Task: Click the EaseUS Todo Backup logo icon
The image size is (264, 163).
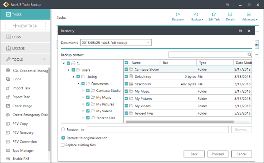Action: click(x=6, y=4)
